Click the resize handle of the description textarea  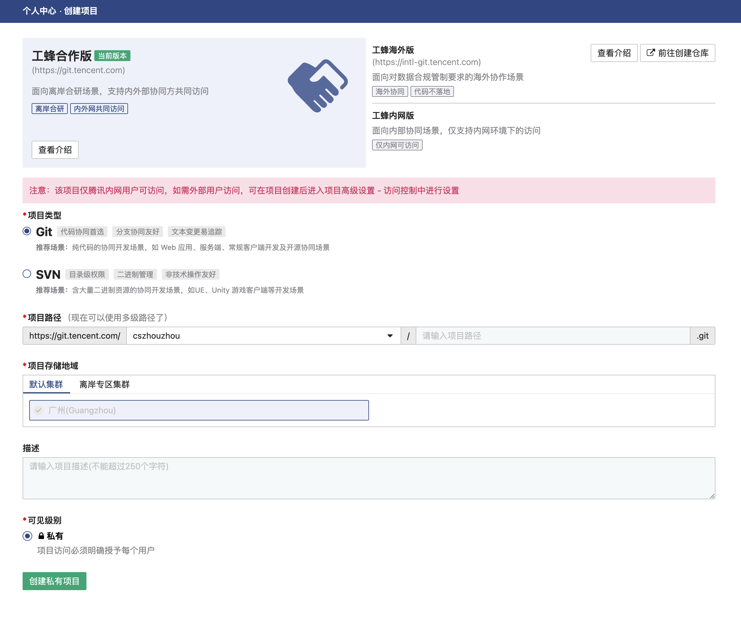point(712,496)
